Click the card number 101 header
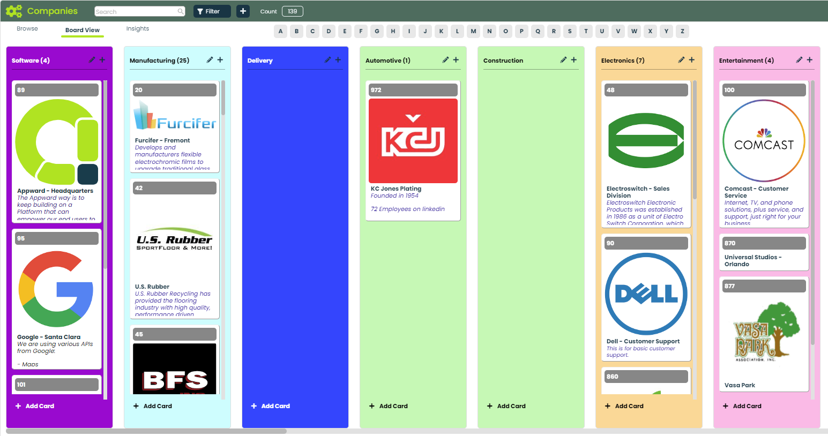 pos(57,384)
